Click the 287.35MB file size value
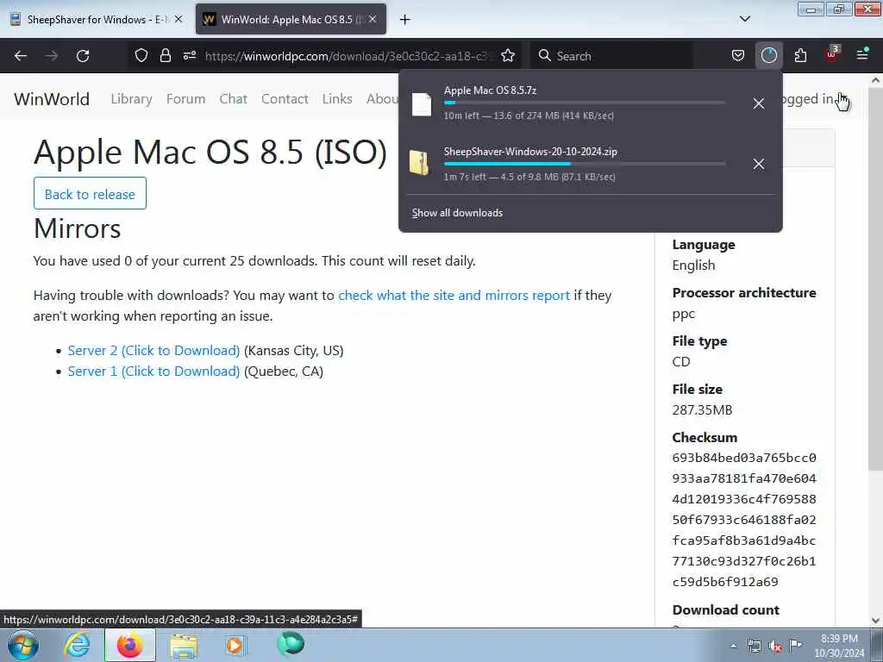 pyautogui.click(x=702, y=410)
